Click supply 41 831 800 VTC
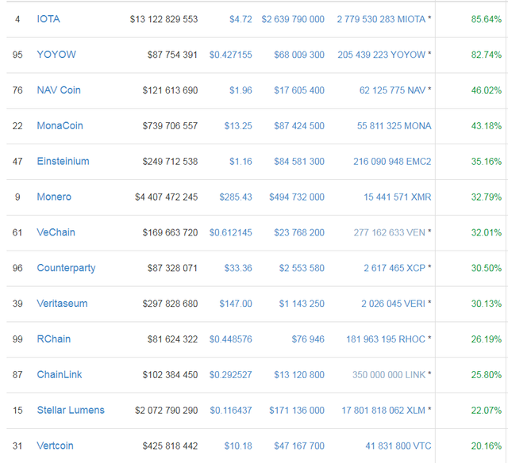The width and height of the screenshot is (508, 463). coord(398,446)
